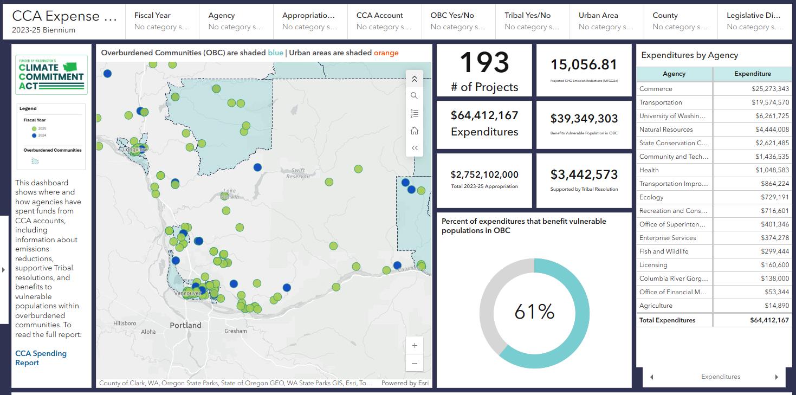Viewport: 796px width, 395px height.
Task: Zoom out on the map
Action: pyautogui.click(x=415, y=363)
